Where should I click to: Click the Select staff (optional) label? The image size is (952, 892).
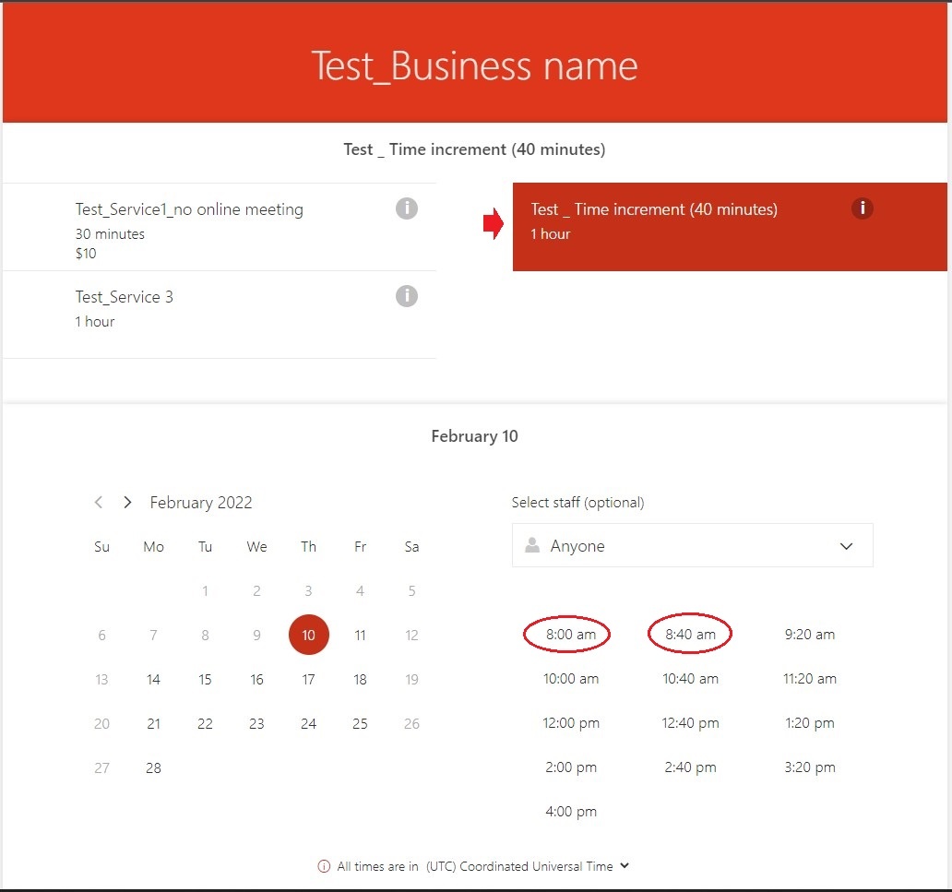tap(578, 502)
